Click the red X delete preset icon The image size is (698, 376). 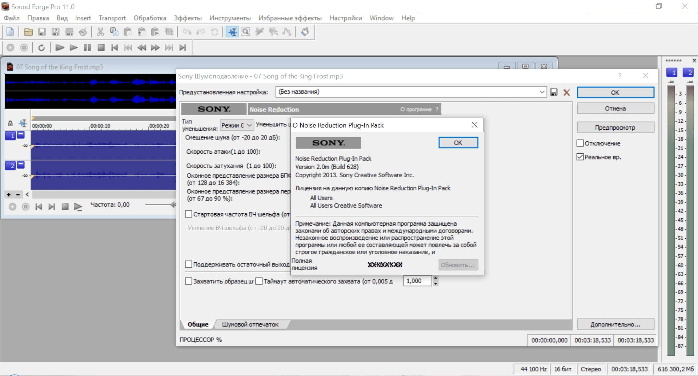tap(567, 92)
